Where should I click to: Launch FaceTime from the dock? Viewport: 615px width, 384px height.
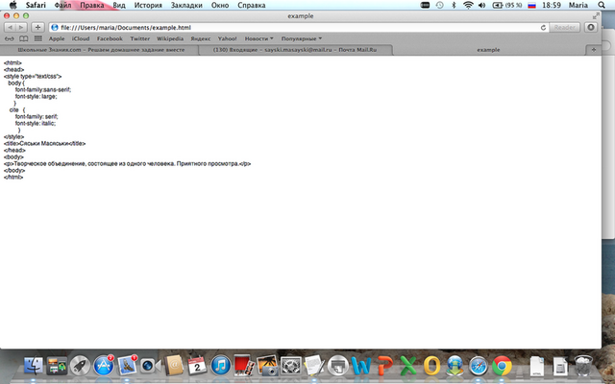tap(150, 366)
